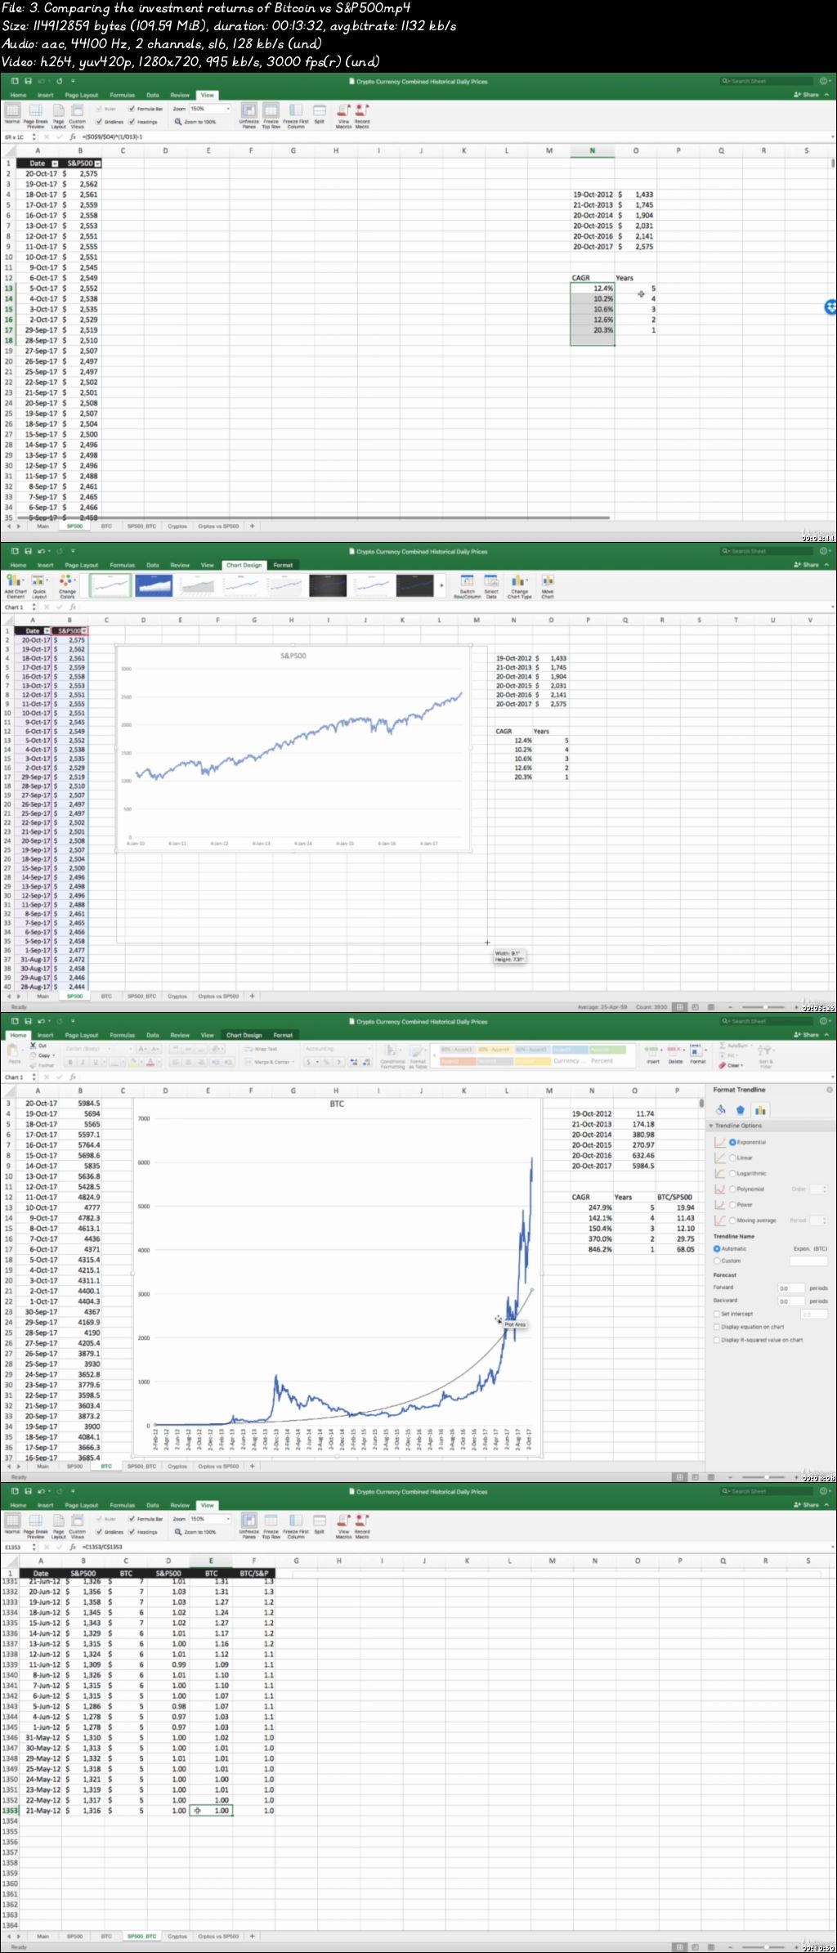Click Sort & Filter in Format Trendline window
837x1953 pixels.
[766, 1055]
